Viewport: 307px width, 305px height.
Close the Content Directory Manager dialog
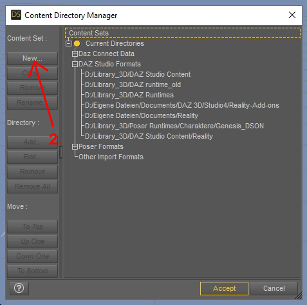[x=292, y=15]
